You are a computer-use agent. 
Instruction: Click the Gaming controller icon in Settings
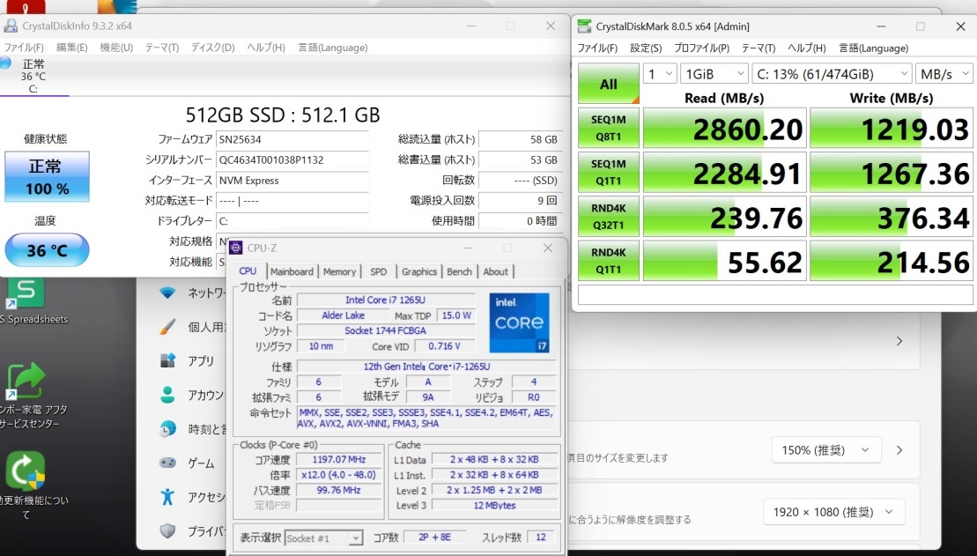point(167,463)
